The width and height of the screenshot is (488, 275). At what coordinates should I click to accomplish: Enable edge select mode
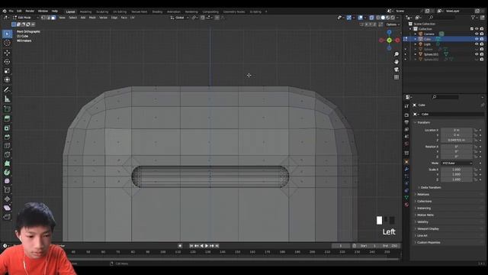[x=48, y=18]
